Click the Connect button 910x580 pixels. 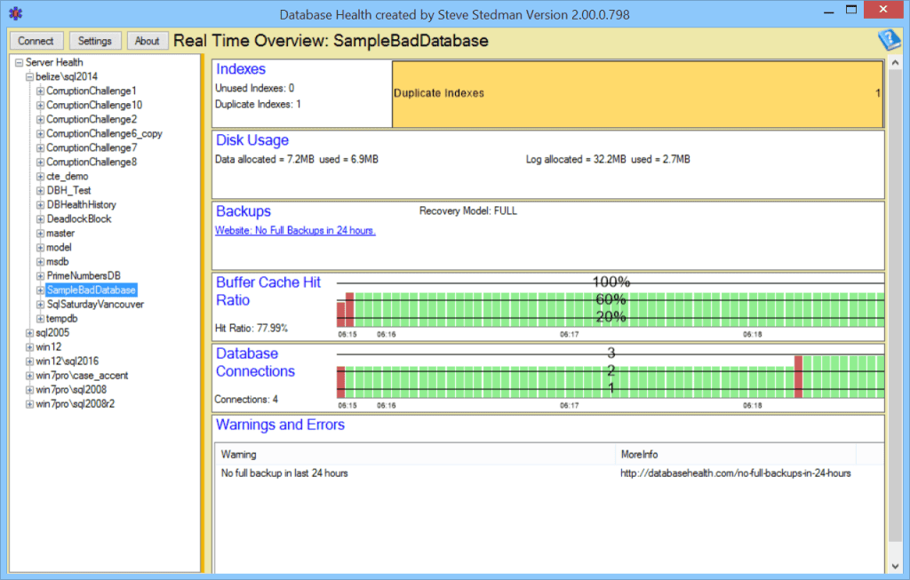point(36,40)
